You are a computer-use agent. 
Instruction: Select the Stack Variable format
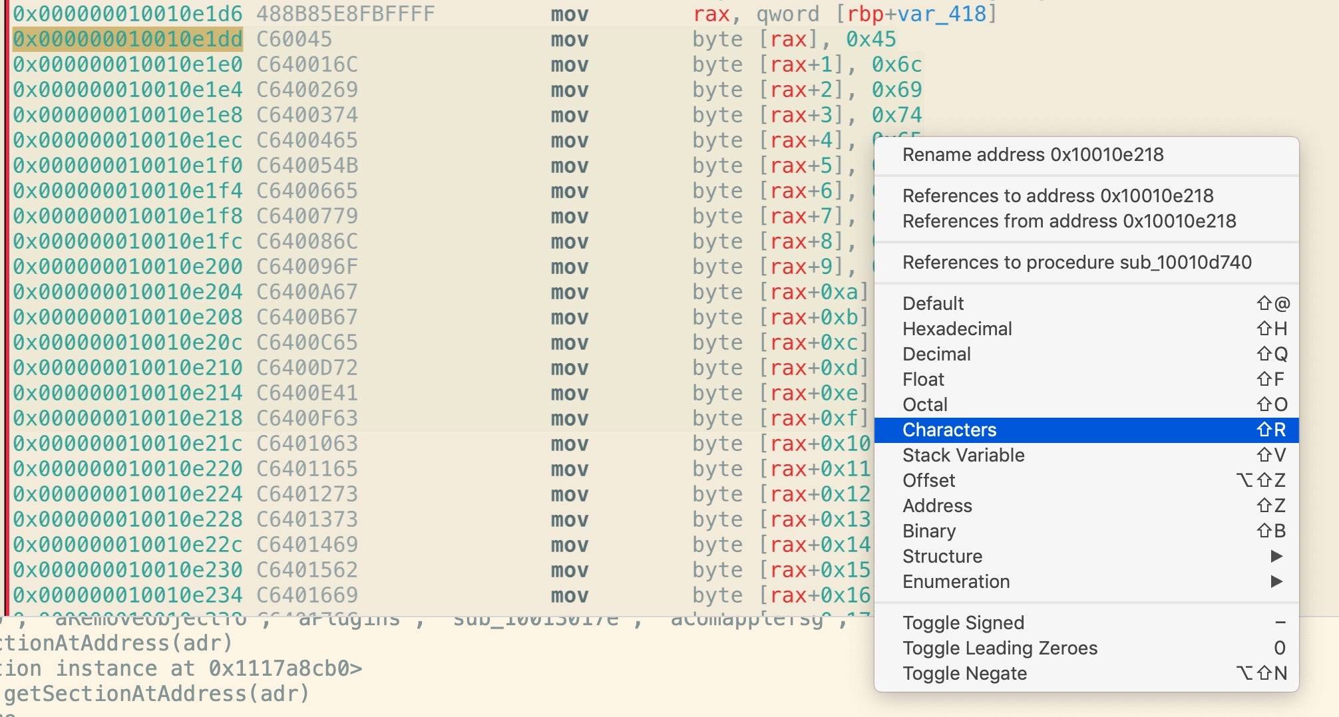click(963, 455)
